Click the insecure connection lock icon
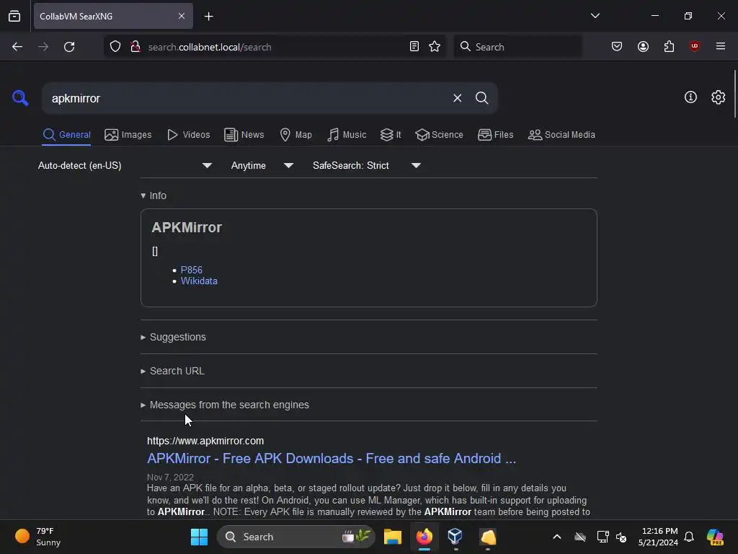Screen dimensions: 738x554 coord(135,47)
